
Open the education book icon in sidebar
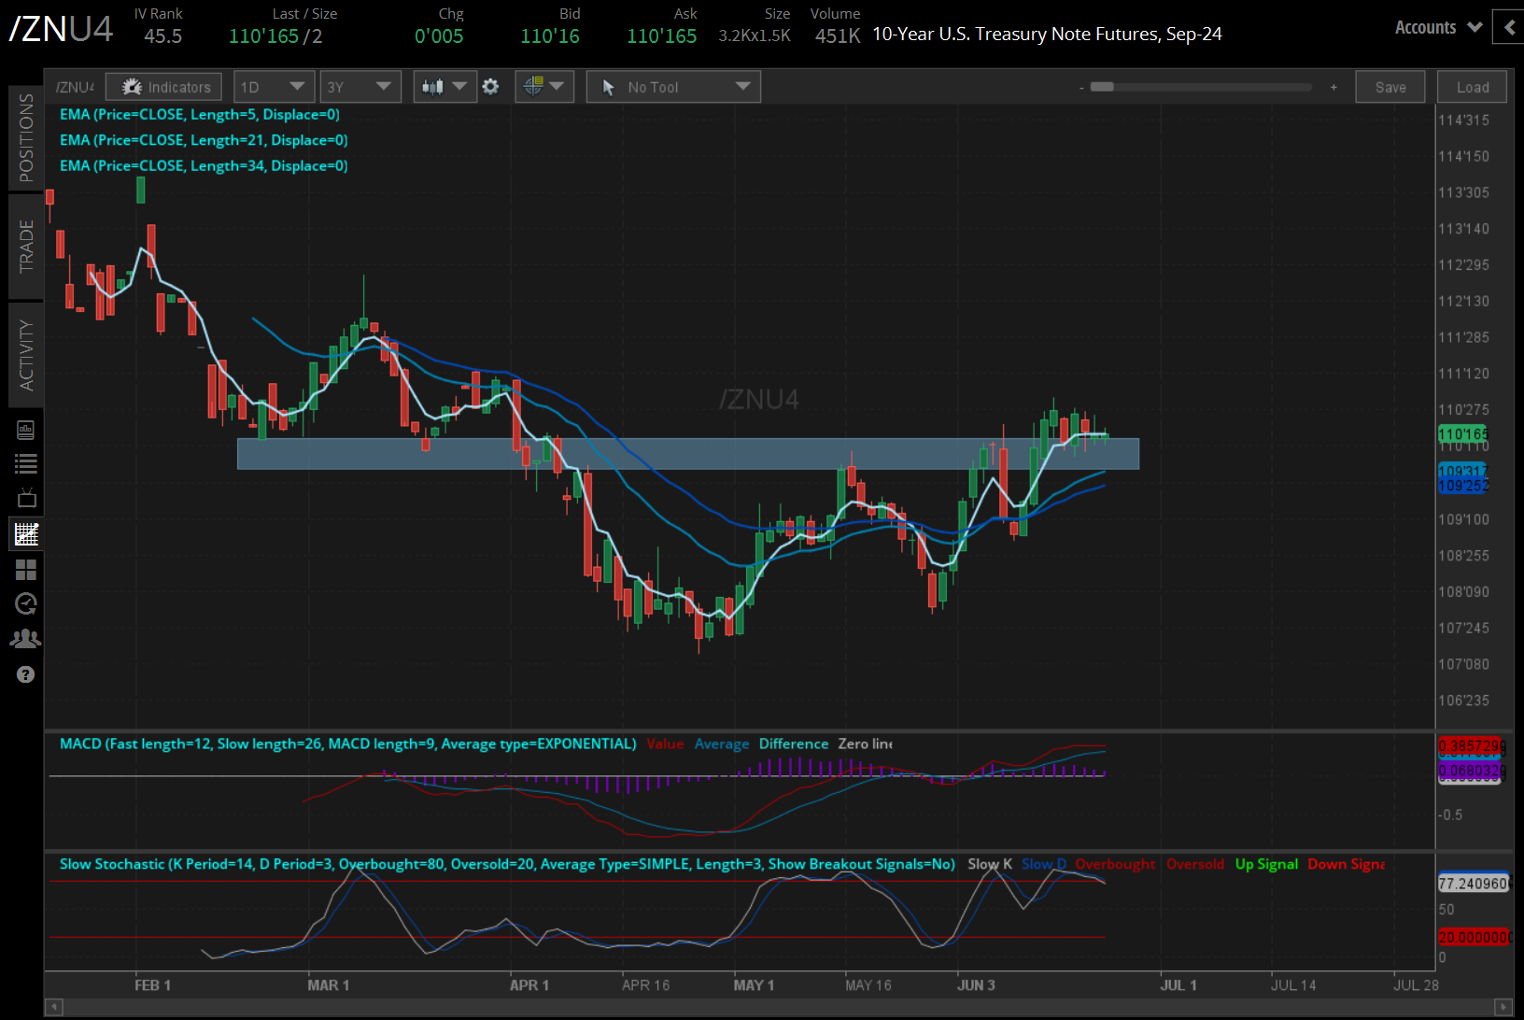coord(26,430)
